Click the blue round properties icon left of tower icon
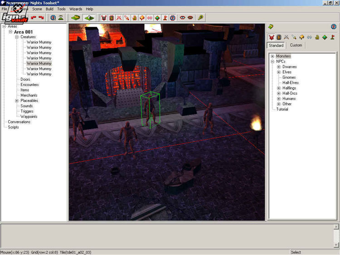 click(53, 18)
